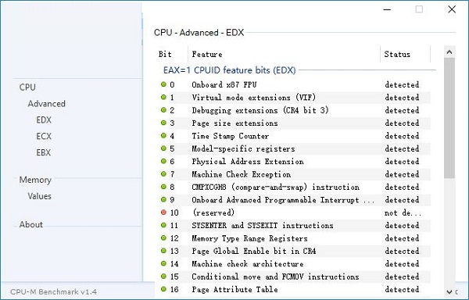Select 'Page Global Enable bit in CR4' text
This screenshot has width=469, height=300.
pyautogui.click(x=254, y=251)
